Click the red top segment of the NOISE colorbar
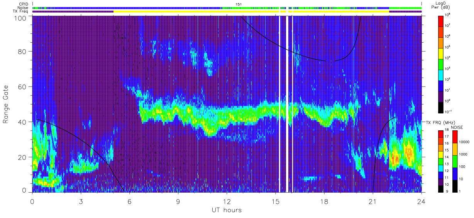 [x=456, y=137]
